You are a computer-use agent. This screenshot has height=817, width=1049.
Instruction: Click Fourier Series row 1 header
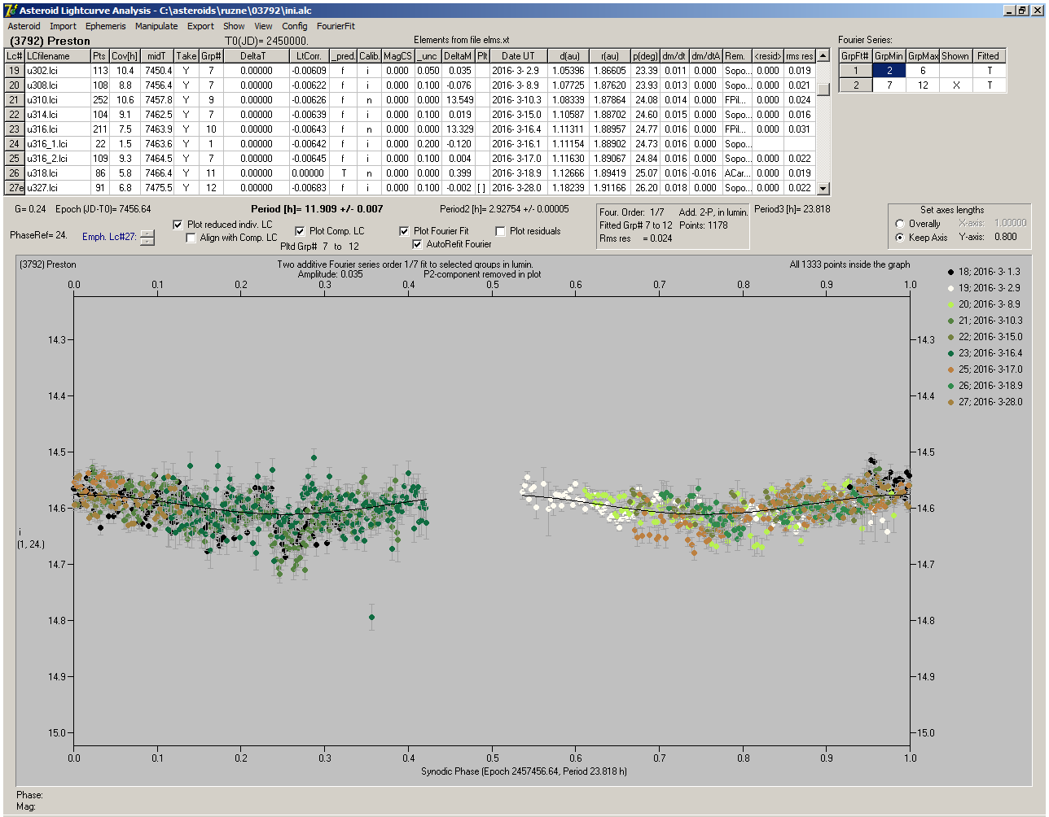click(x=856, y=71)
